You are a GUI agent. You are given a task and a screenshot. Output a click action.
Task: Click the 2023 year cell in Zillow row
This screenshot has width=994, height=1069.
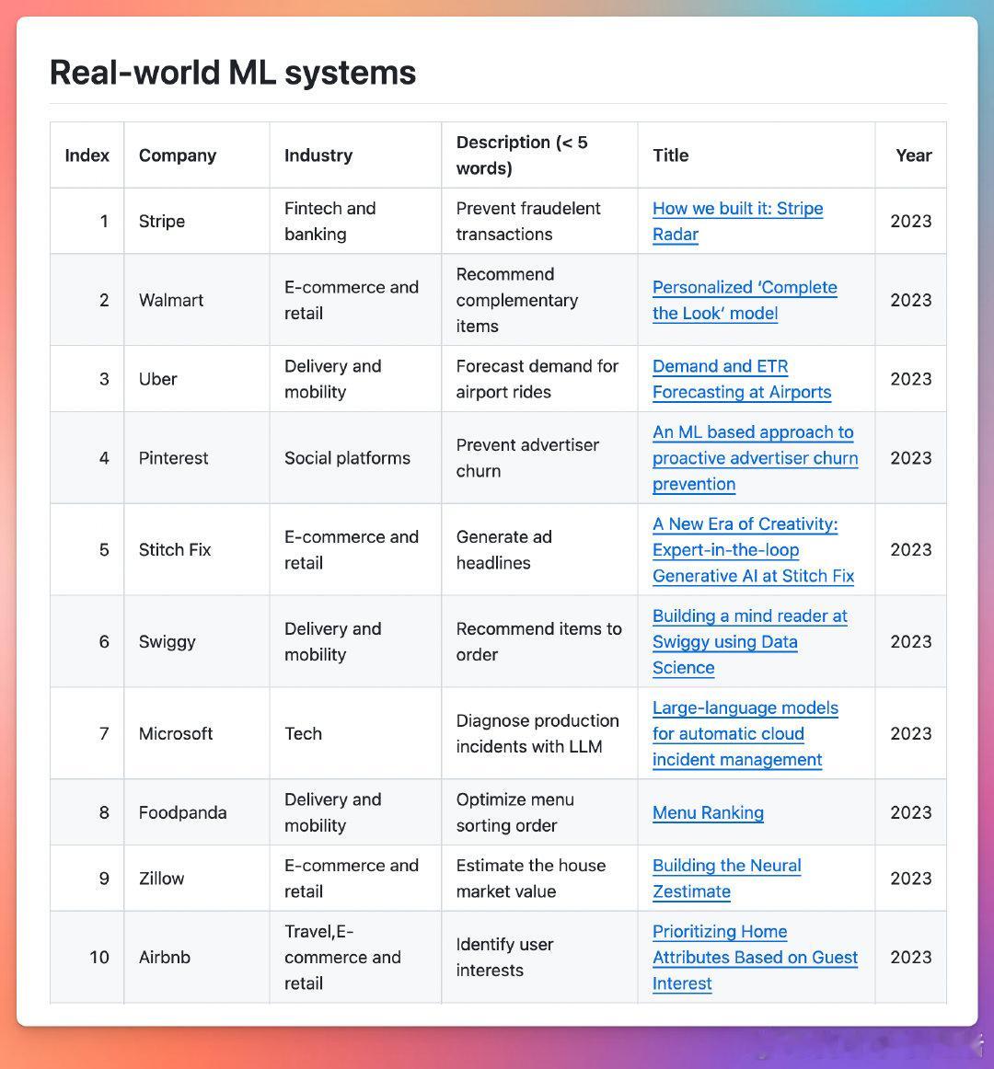pos(911,878)
